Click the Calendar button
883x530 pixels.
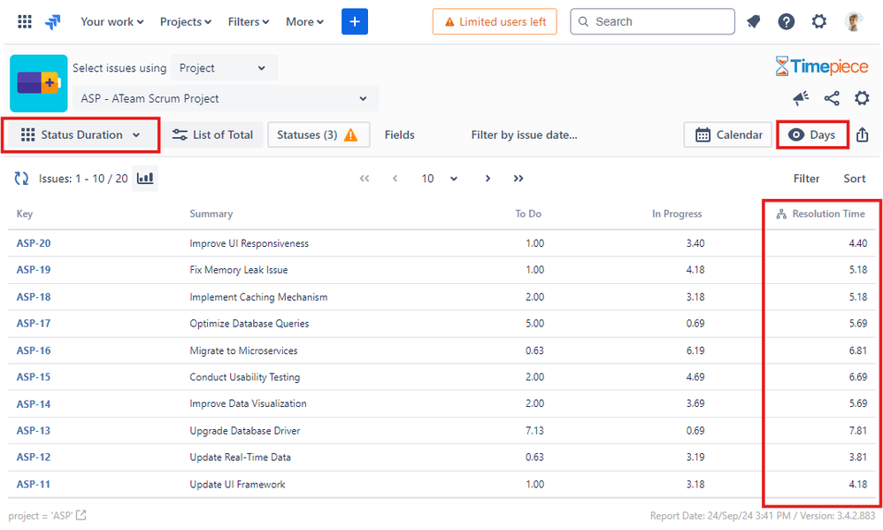[728, 134]
